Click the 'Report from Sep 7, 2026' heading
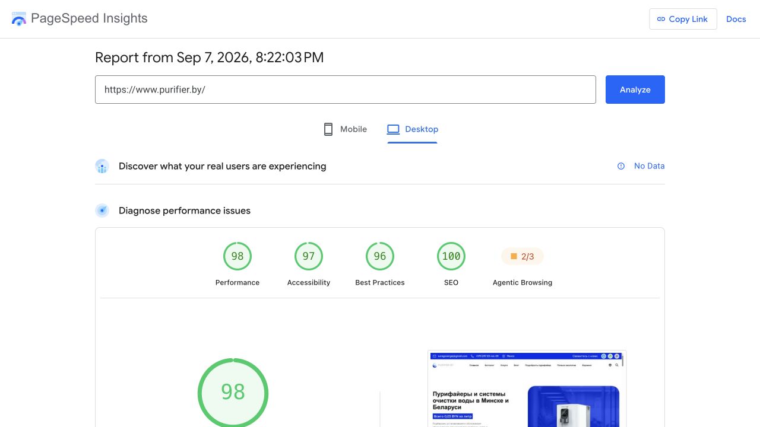 point(210,58)
